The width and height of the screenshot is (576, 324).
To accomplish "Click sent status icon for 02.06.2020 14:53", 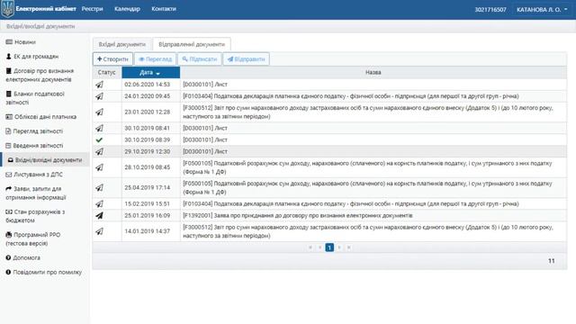I will (x=99, y=85).
